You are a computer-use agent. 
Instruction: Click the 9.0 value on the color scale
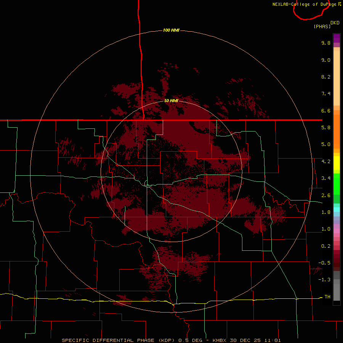[x=326, y=60]
